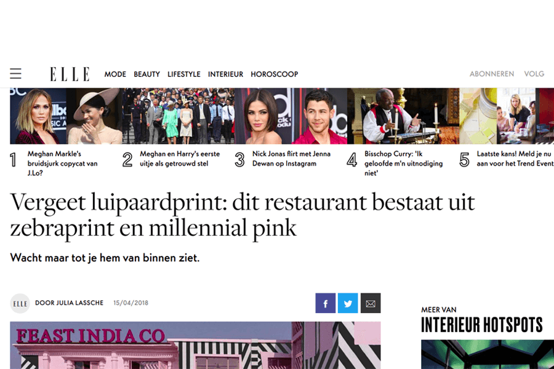This screenshot has height=369, width=554.
Task: Click the Volg link
Action: click(x=534, y=74)
